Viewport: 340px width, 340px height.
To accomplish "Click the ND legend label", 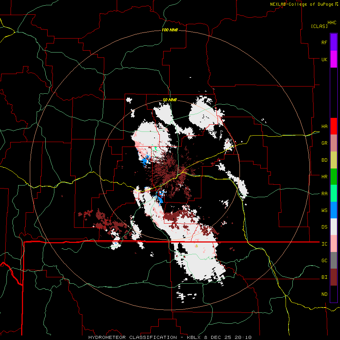I will 324,294.
